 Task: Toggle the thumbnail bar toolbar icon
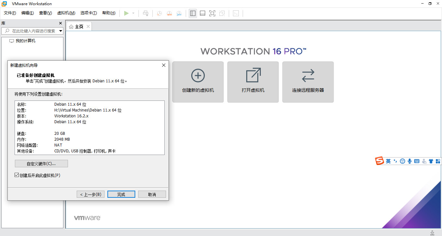point(203,13)
